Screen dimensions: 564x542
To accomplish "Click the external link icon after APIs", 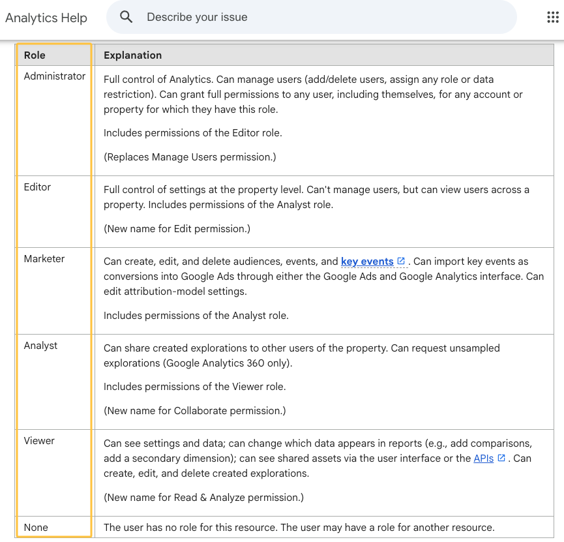I will coord(501,458).
